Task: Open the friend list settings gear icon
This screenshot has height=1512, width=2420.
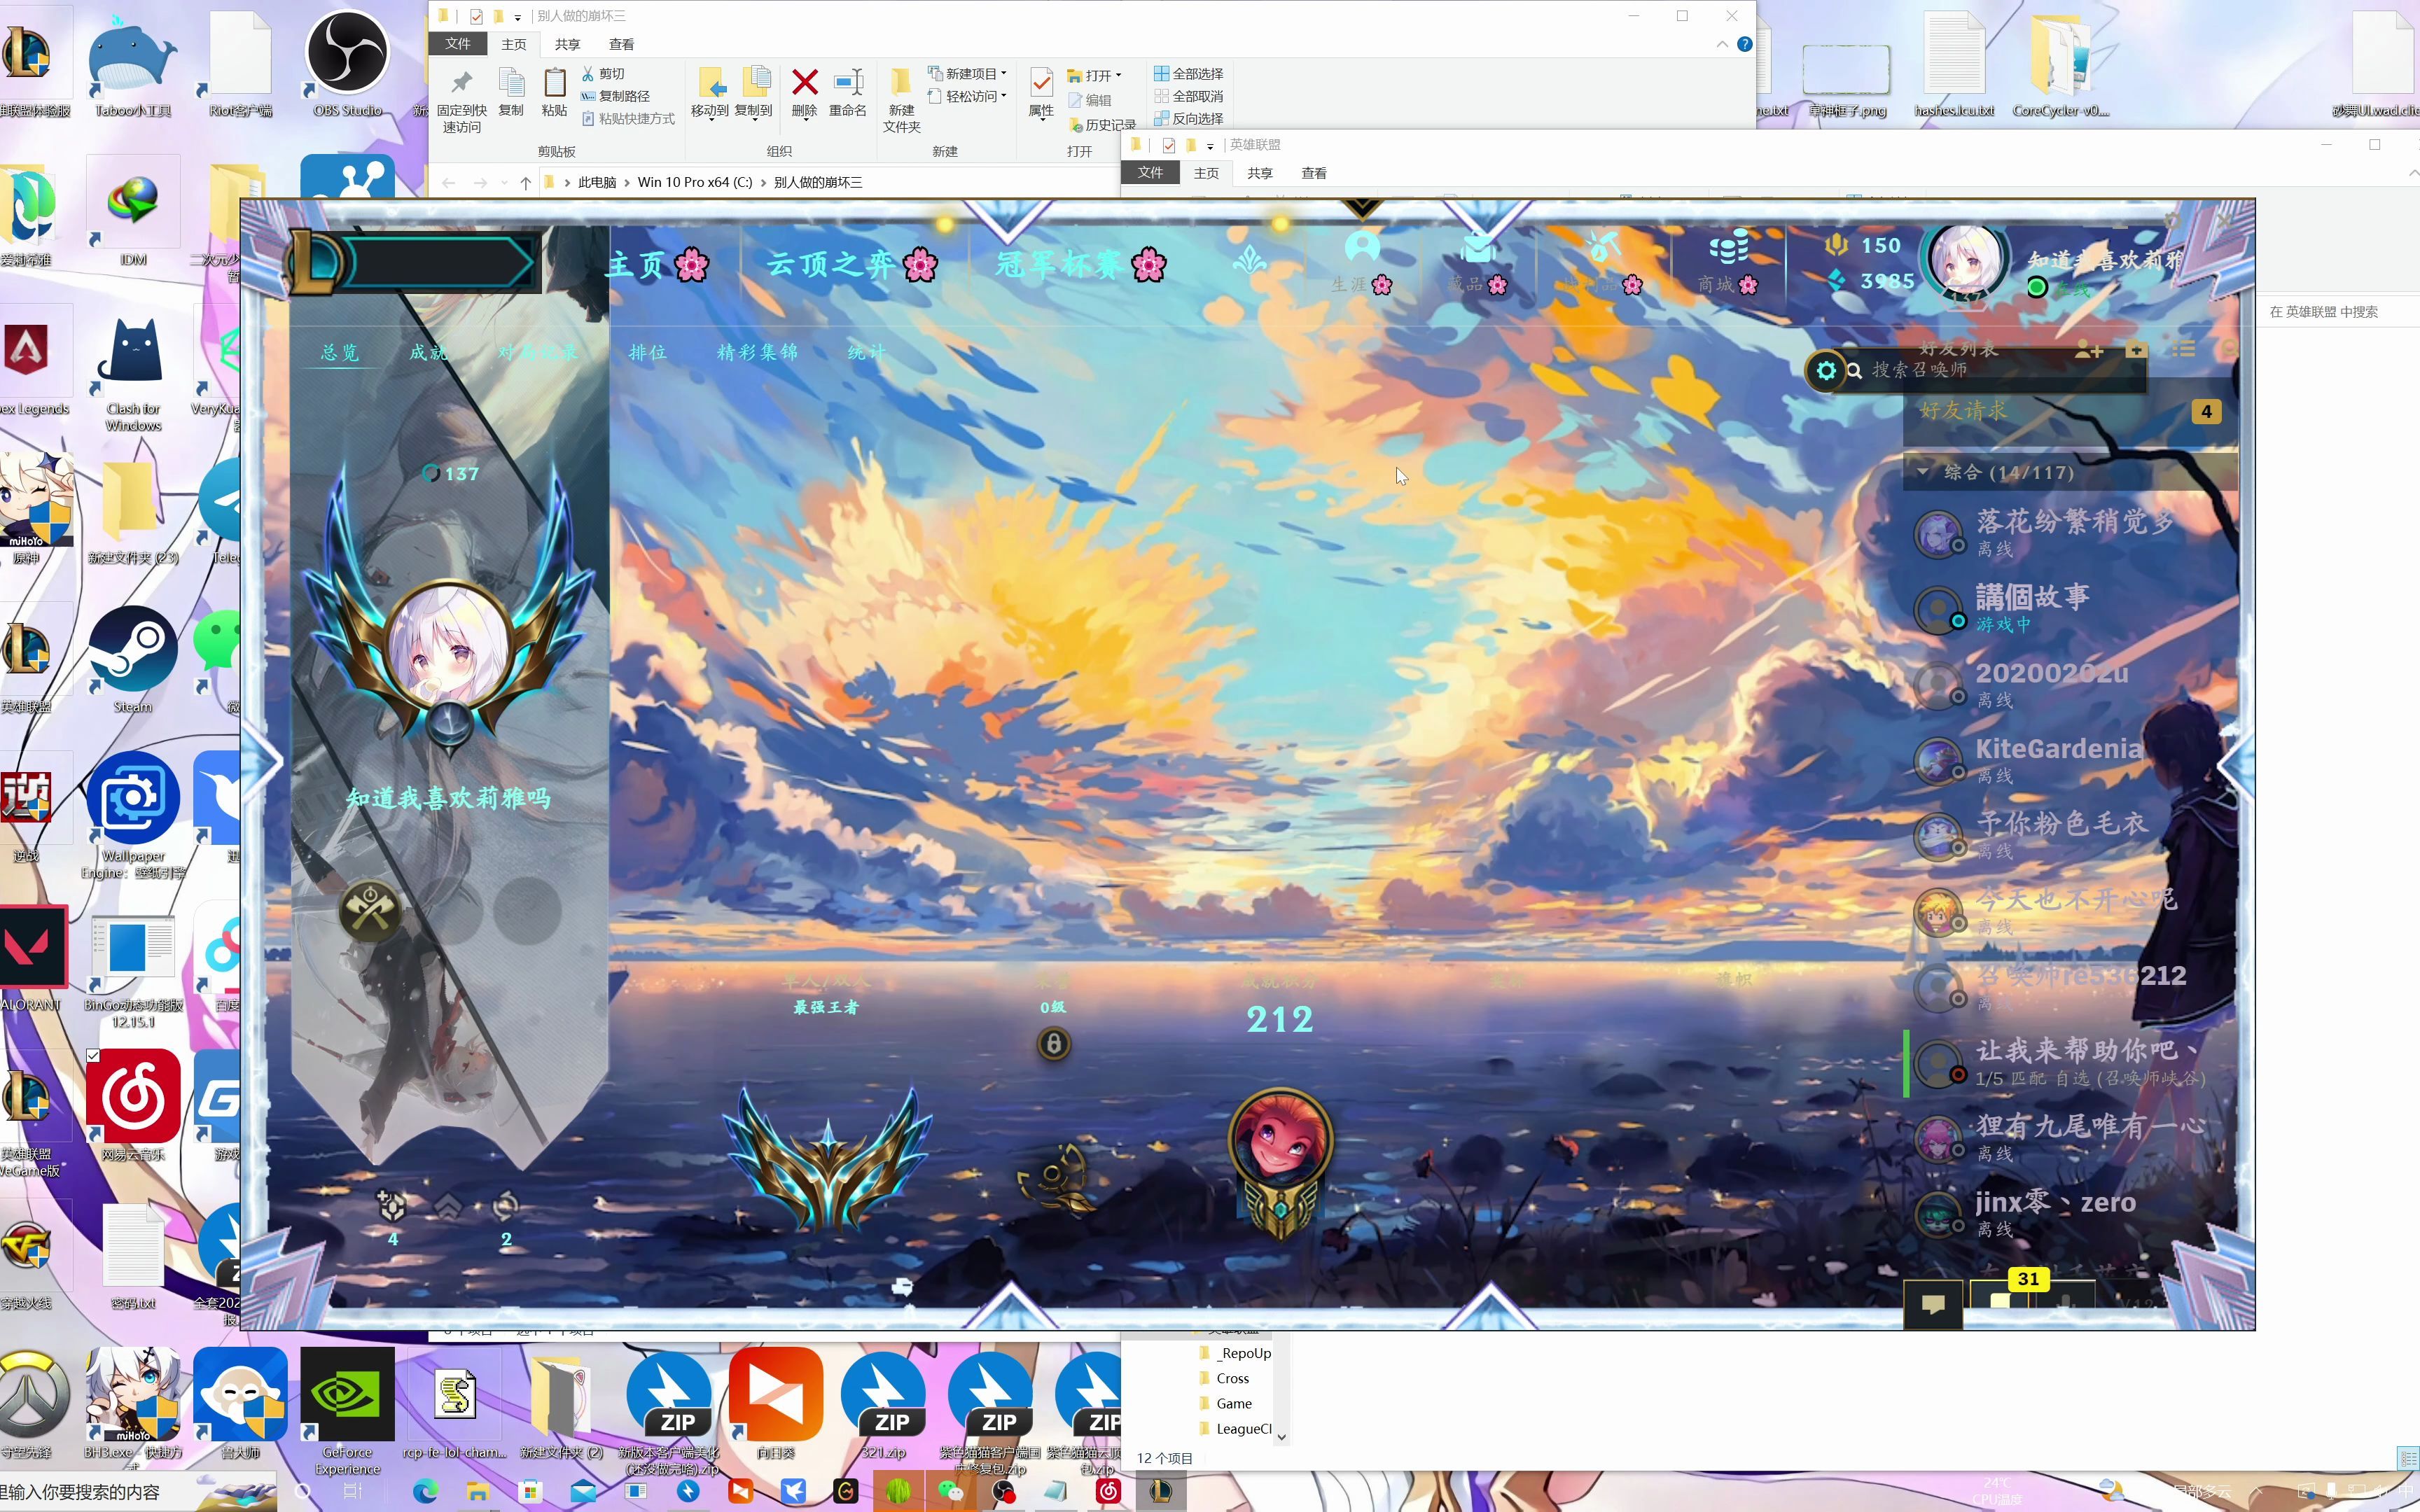Action: (1825, 370)
